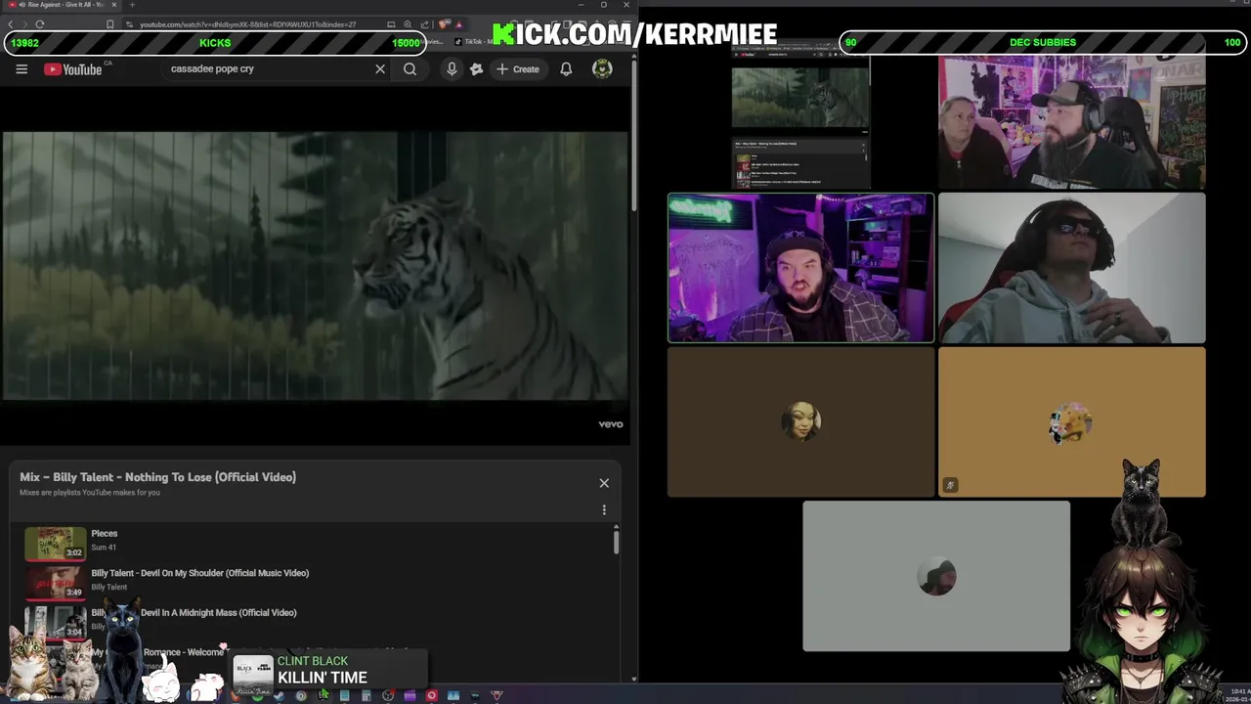Select the participant wearing sunglasses tile
Image resolution: width=1251 pixels, height=704 pixels.
click(1071, 268)
